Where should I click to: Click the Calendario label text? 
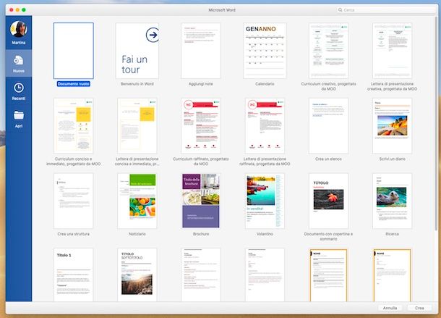[x=265, y=84]
